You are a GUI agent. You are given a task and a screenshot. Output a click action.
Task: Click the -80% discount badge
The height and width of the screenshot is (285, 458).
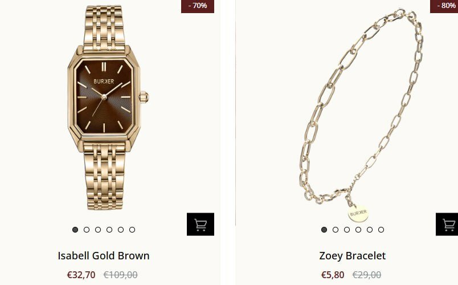[444, 6]
